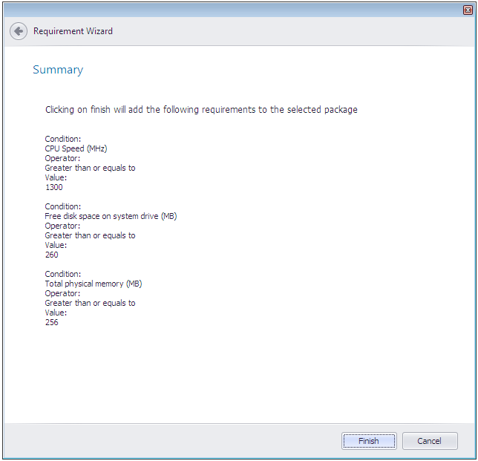Cancel the Requirement Wizard

(430, 441)
